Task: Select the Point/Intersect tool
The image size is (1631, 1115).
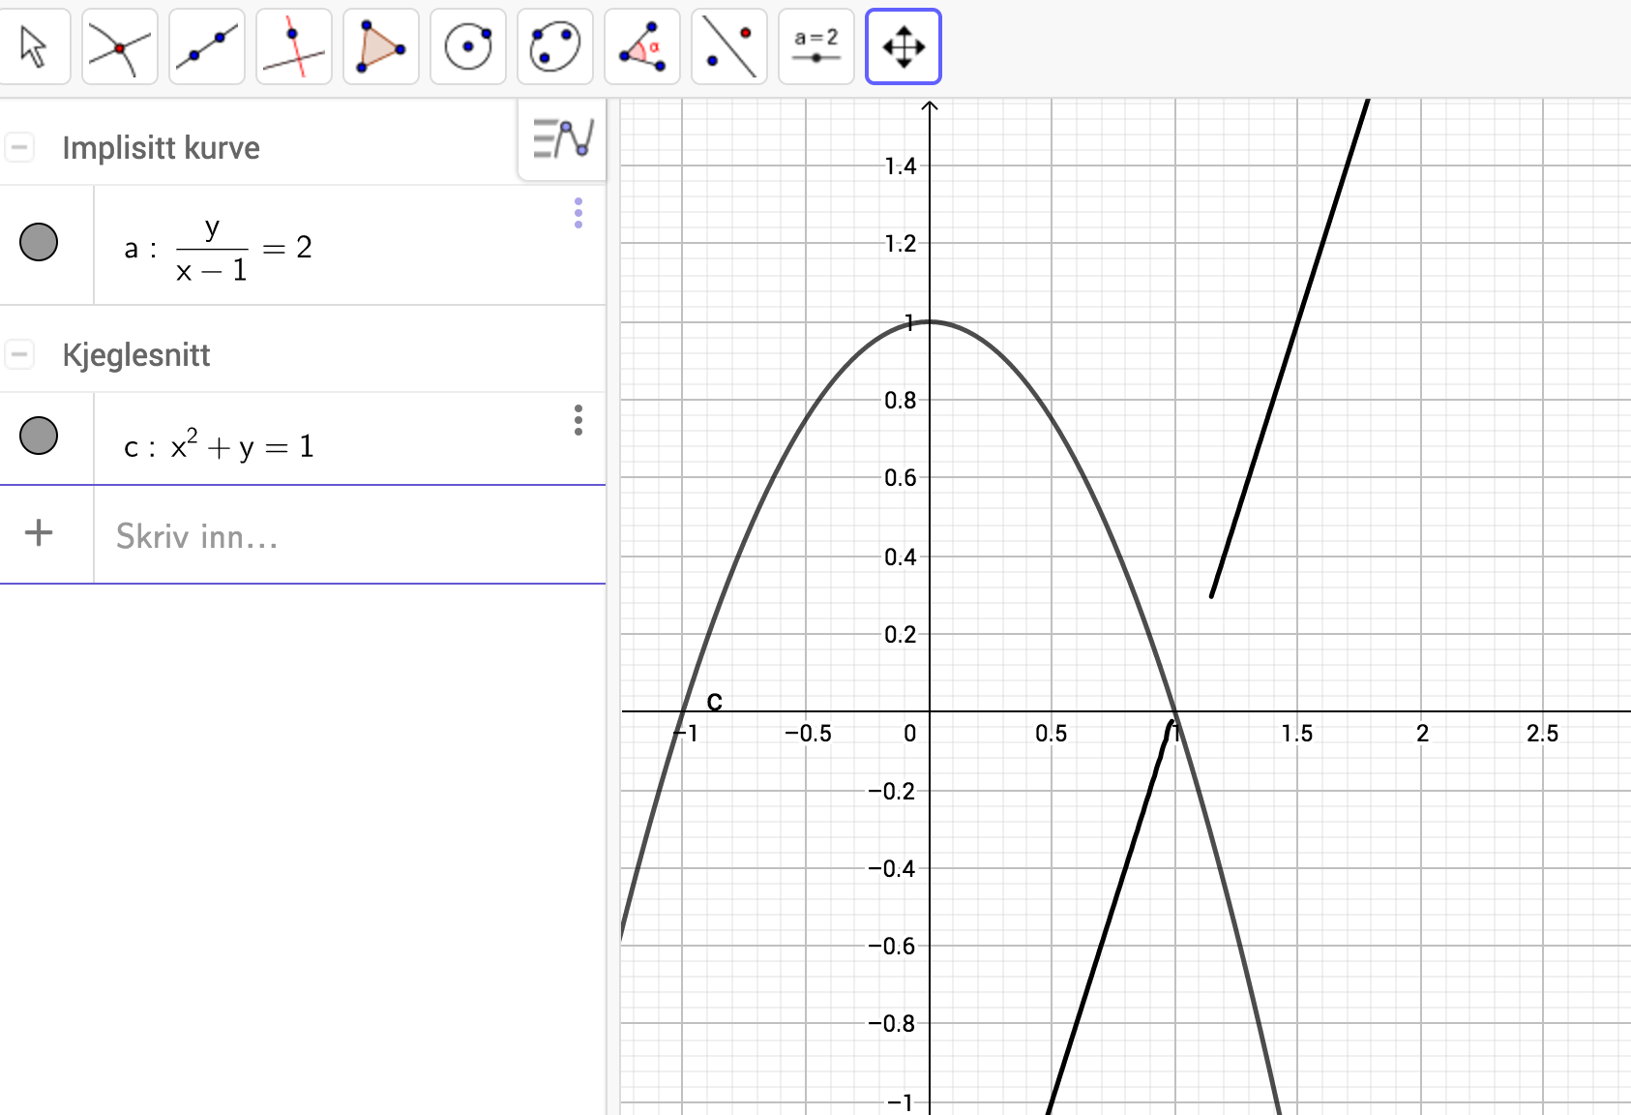Action: pyautogui.click(x=120, y=46)
